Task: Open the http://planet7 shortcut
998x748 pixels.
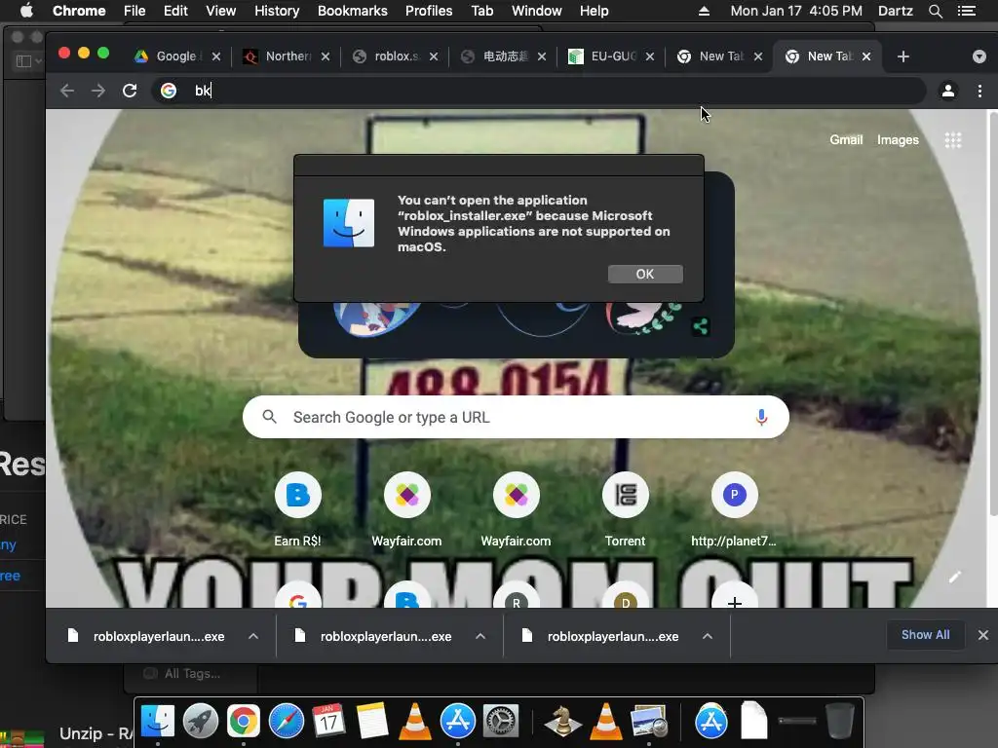Action: (x=734, y=510)
